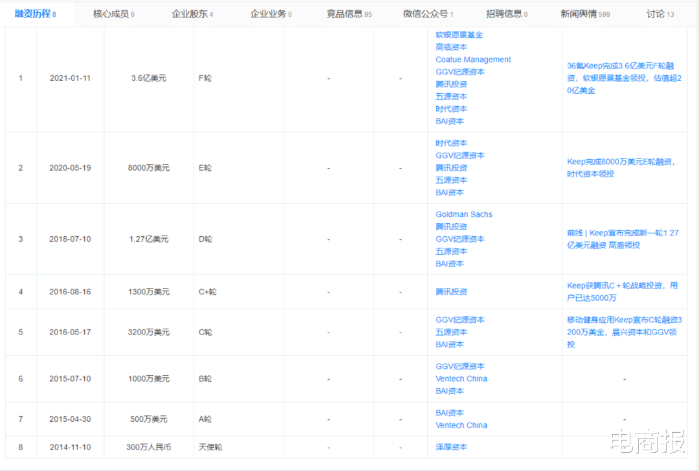Click Coatue Management investor link
699x471 pixels.
[473, 60]
